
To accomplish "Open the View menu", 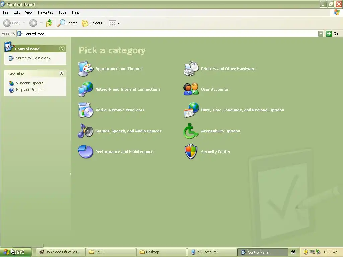I will (x=29, y=12).
